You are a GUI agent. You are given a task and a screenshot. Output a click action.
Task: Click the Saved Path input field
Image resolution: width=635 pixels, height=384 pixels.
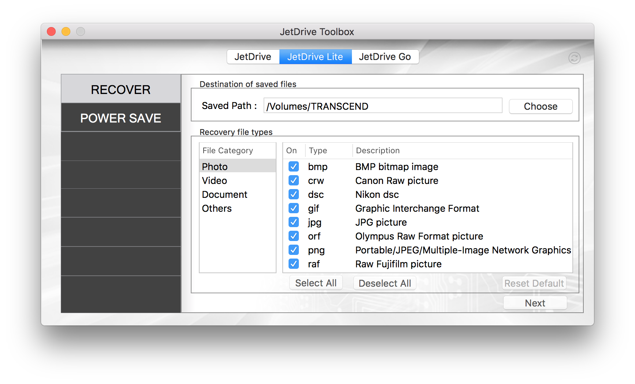coord(383,106)
